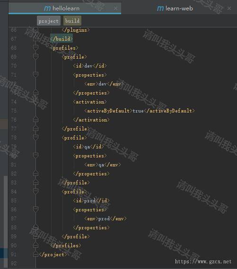Collapse the dev profile block, line 69

pyautogui.click(x=35, y=57)
